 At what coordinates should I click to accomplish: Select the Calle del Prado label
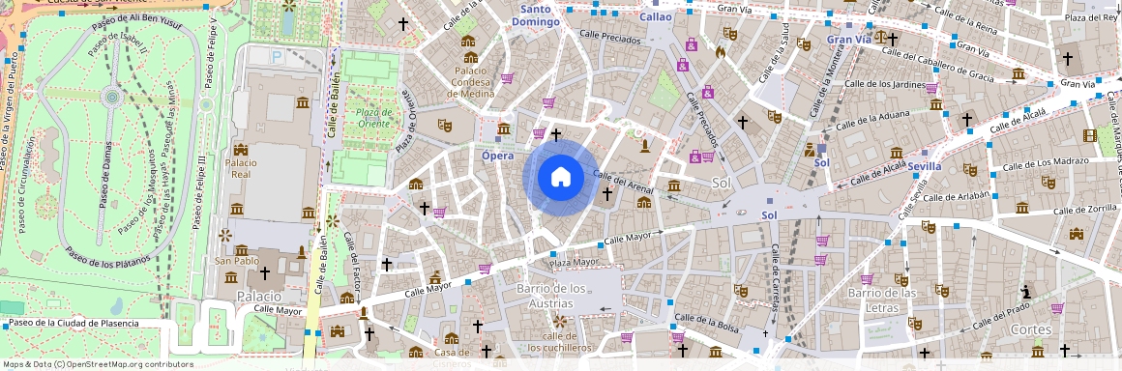pyautogui.click(x=1000, y=315)
